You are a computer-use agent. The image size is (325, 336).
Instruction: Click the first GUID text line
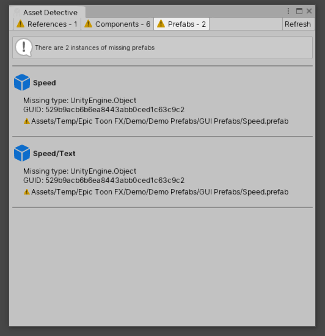104,110
